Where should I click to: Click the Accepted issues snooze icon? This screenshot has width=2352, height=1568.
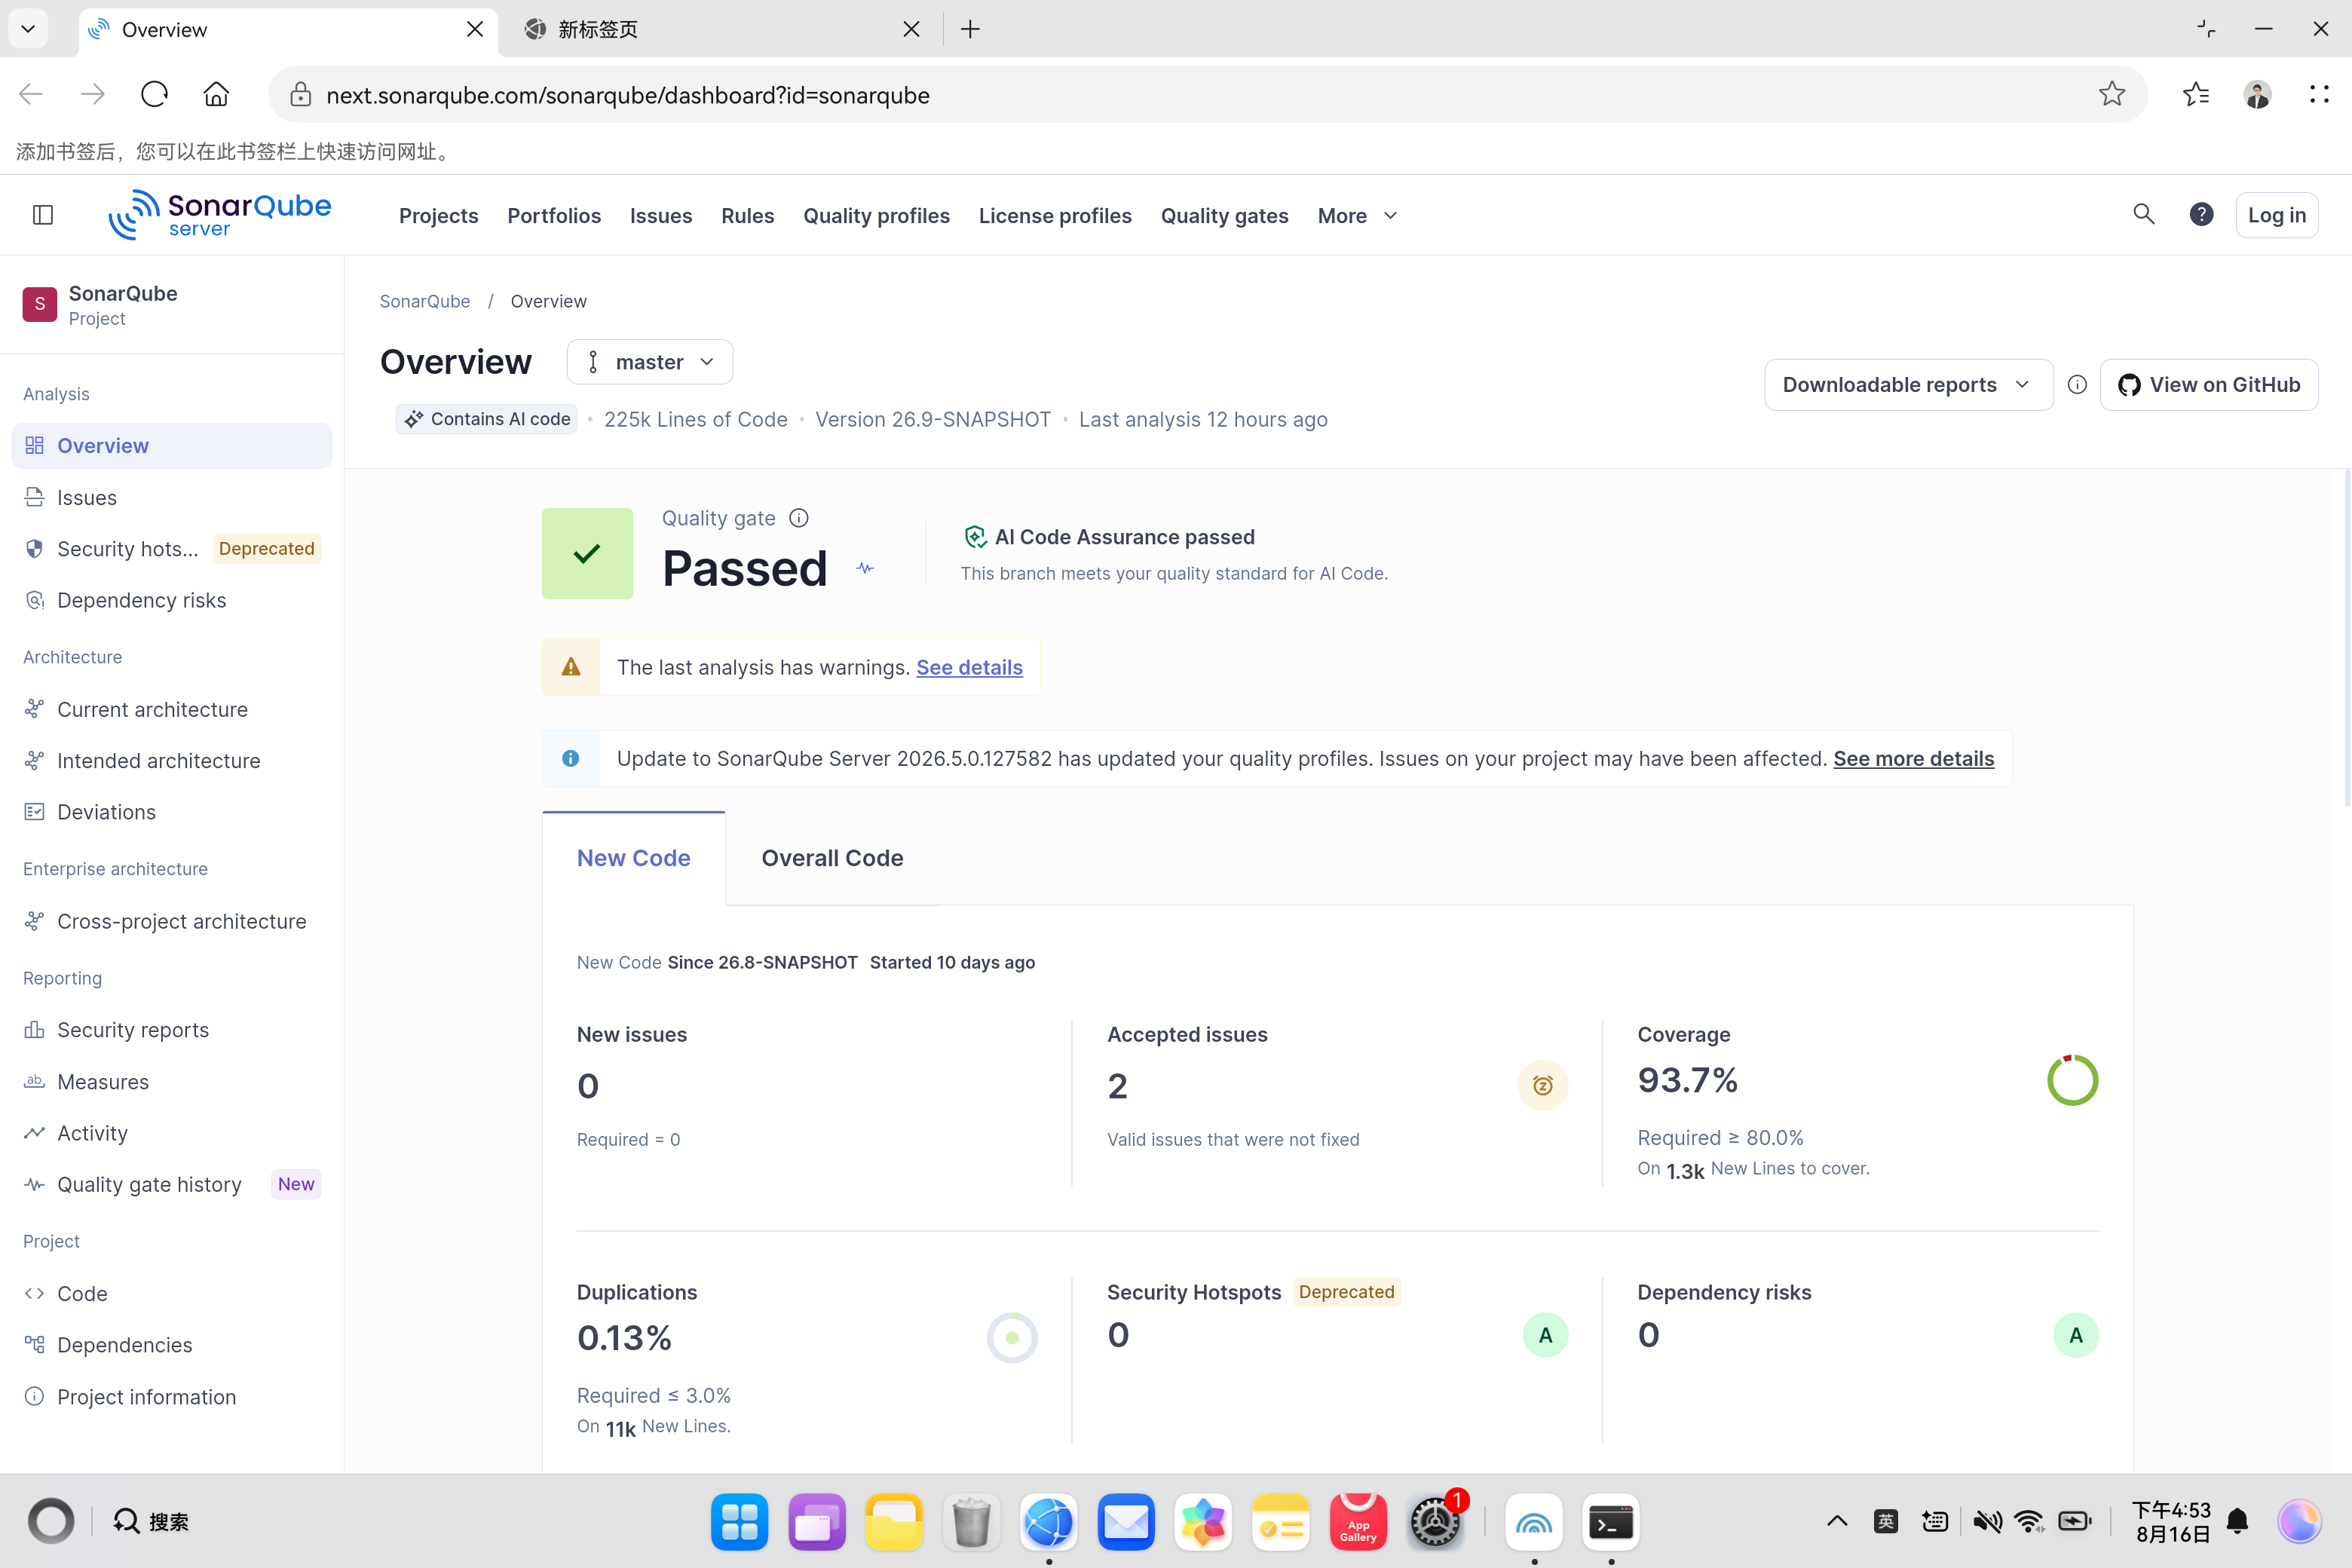(x=1543, y=1085)
